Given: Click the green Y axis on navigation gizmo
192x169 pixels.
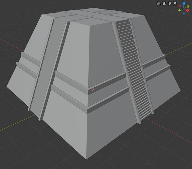Looking at the screenshot, I should (x=188, y=7).
